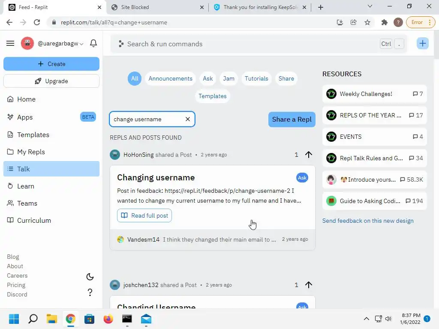Open Guide to Asking Codi... resource
This screenshot has height=329, width=439.
[375, 201]
